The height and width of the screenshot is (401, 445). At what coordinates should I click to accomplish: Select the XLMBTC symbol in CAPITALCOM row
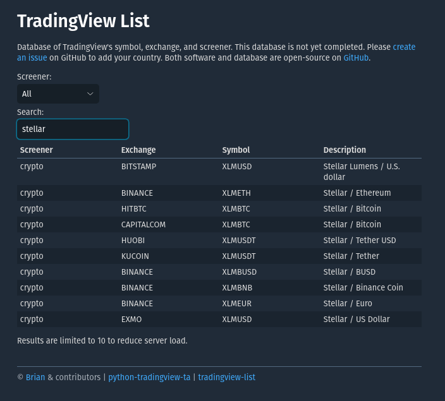point(236,225)
